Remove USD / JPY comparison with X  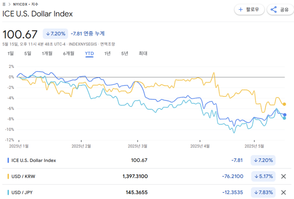(x=283, y=192)
